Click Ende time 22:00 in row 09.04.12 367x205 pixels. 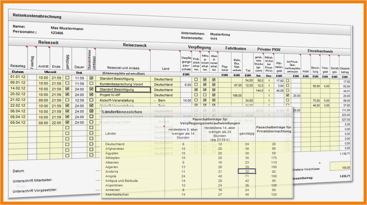coord(56,123)
